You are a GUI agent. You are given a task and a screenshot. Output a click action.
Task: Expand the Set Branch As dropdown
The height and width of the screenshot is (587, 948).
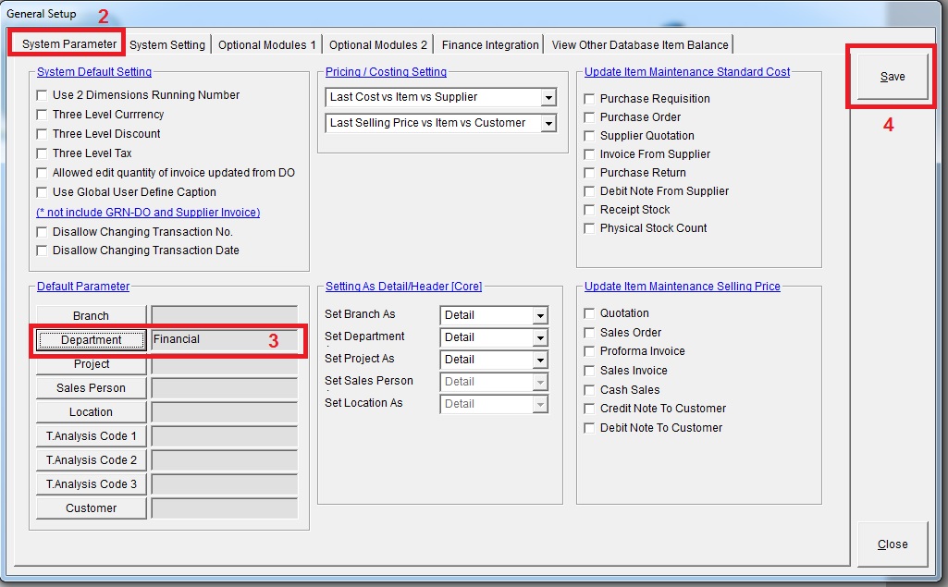coord(540,315)
